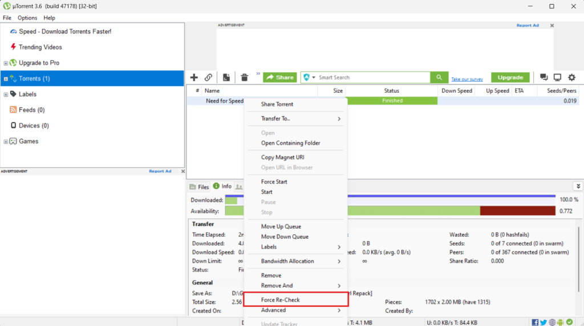Open the Bandwidth Allocation submenu

pyautogui.click(x=296, y=261)
